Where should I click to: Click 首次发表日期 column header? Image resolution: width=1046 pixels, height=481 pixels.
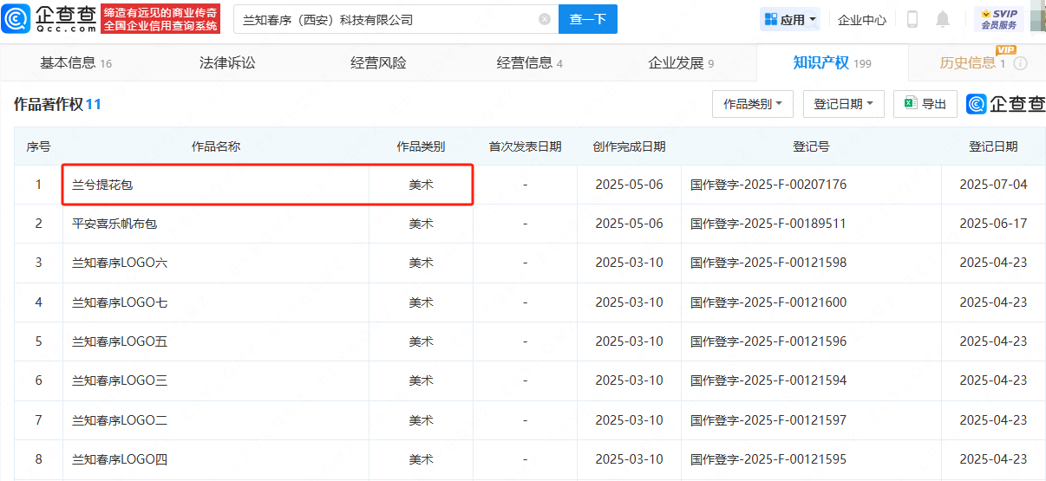(x=525, y=146)
